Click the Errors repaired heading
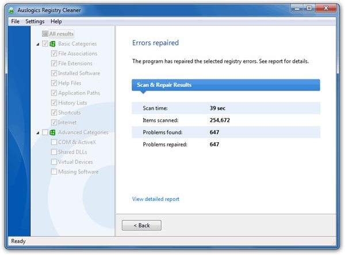 (x=156, y=43)
